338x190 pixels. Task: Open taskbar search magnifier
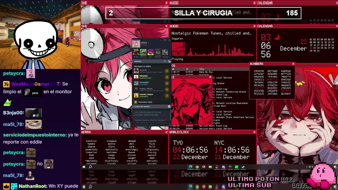coord(90,167)
